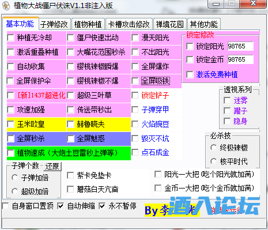Enable the 种植无冷却 checkbox

[10, 37]
